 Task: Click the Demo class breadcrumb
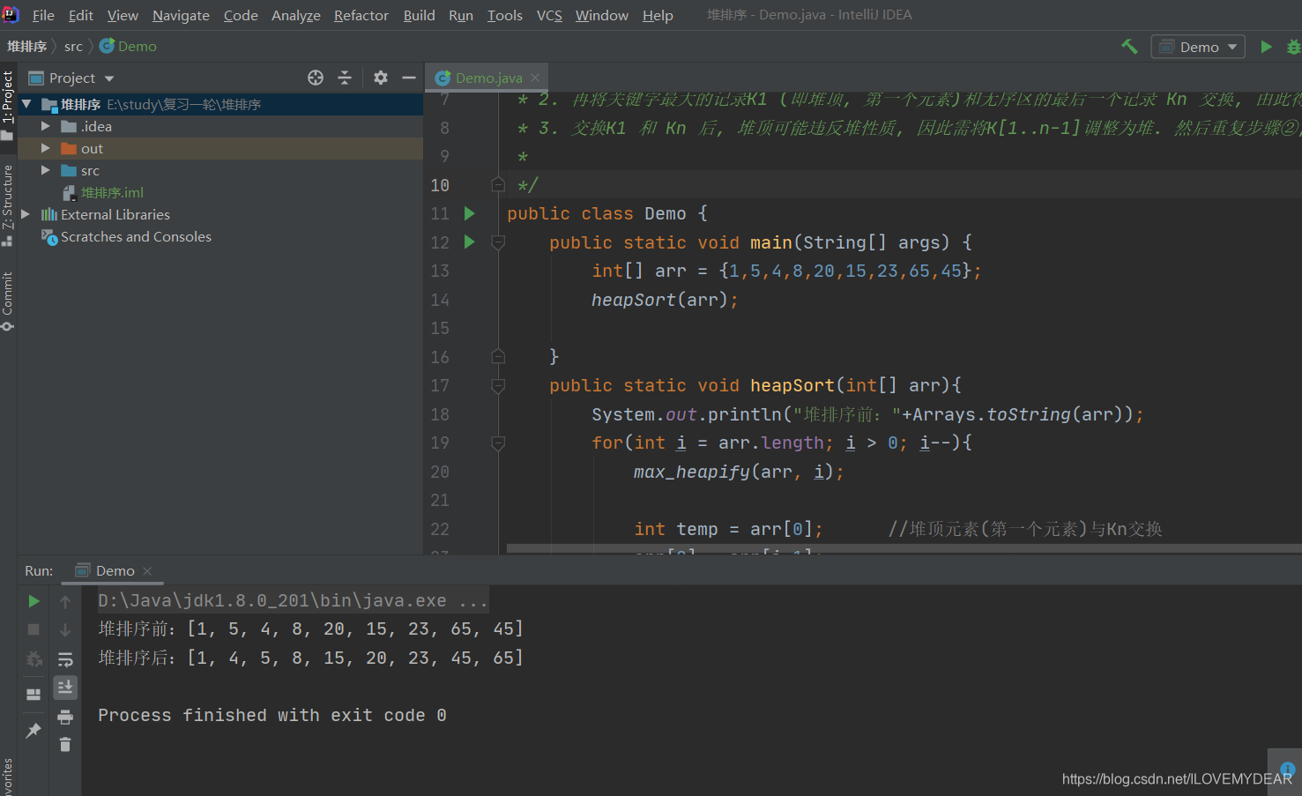coord(129,46)
